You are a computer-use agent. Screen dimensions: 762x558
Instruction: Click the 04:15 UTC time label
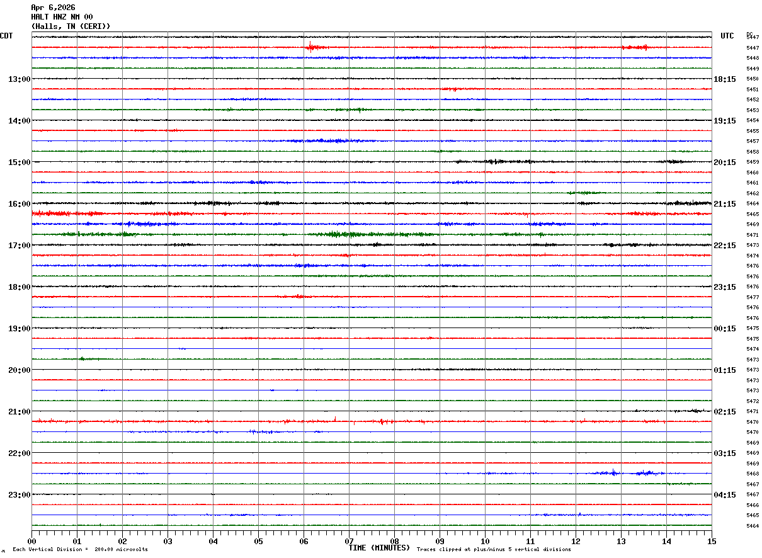pyautogui.click(x=725, y=495)
